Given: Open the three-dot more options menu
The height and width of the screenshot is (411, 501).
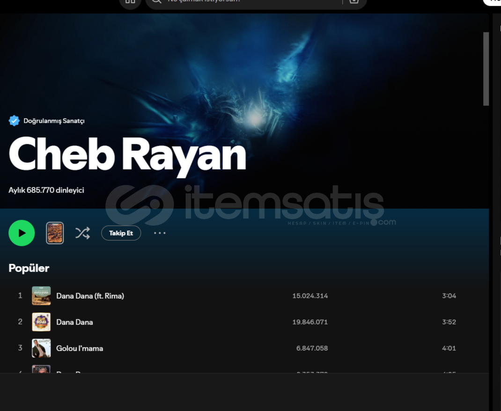Looking at the screenshot, I should (x=160, y=233).
